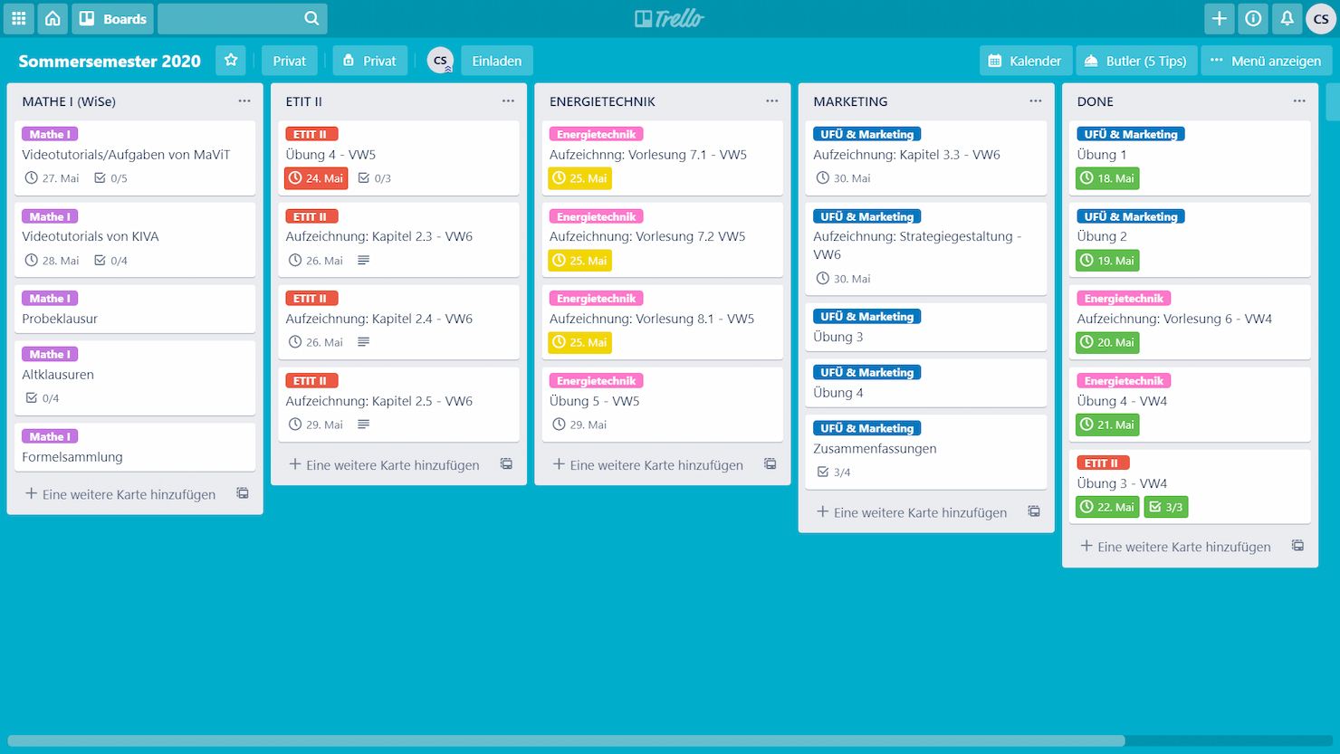Click the green 3/3 checklist badge
This screenshot has height=754, width=1340.
[x=1166, y=507]
